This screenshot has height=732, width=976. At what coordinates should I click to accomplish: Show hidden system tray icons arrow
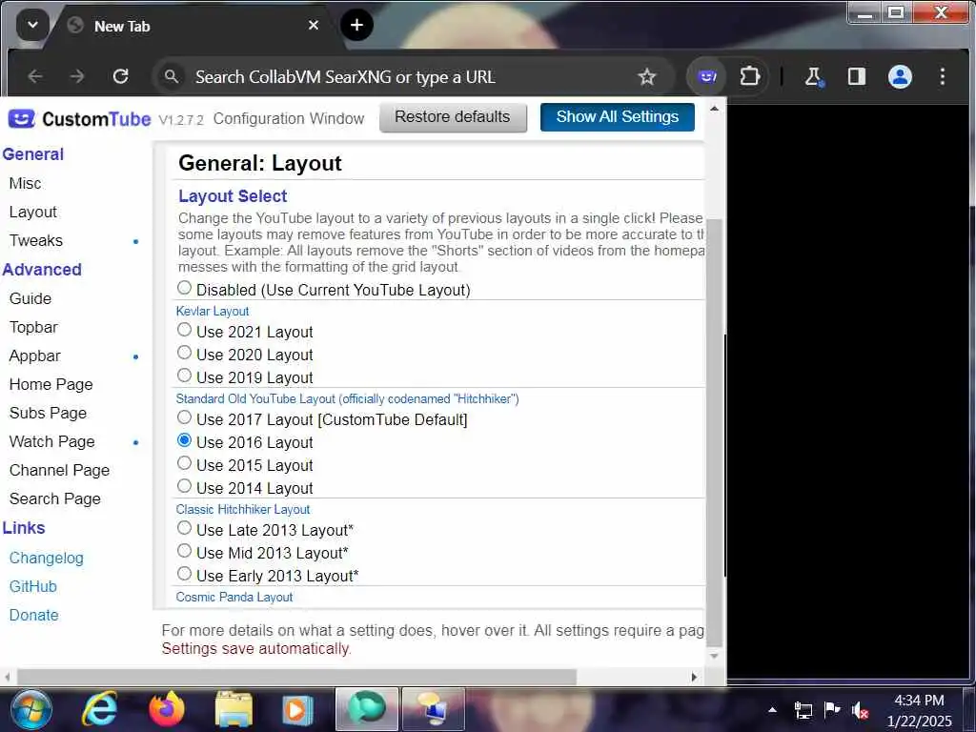coord(772,709)
